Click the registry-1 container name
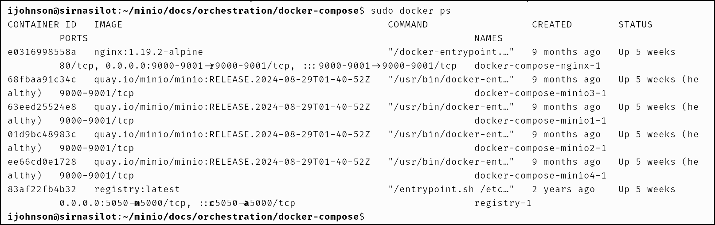Image resolution: width=715 pixels, height=225 pixels. pos(503,203)
